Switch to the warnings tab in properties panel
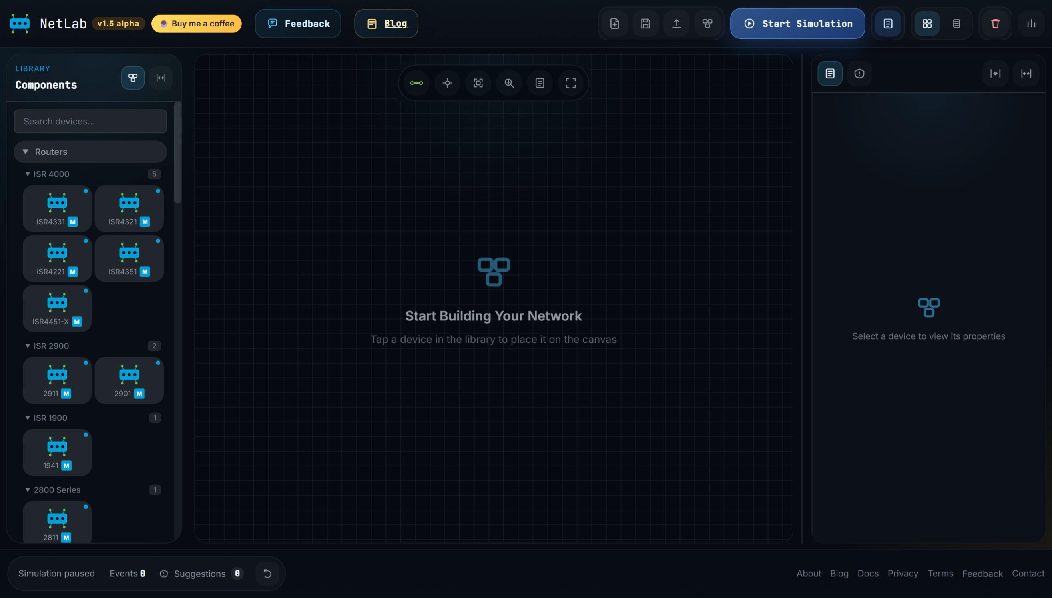Screen dimensions: 1052x598 [860, 74]
